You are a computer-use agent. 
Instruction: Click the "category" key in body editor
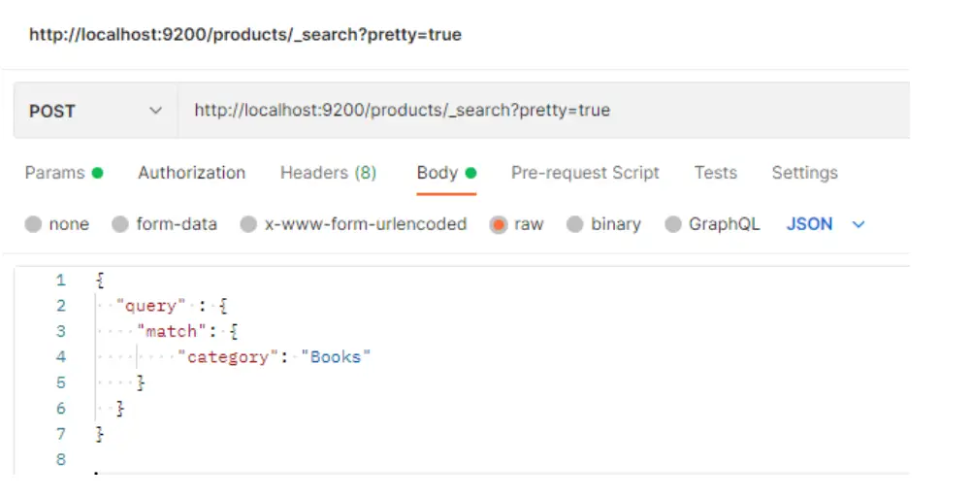coord(226,357)
